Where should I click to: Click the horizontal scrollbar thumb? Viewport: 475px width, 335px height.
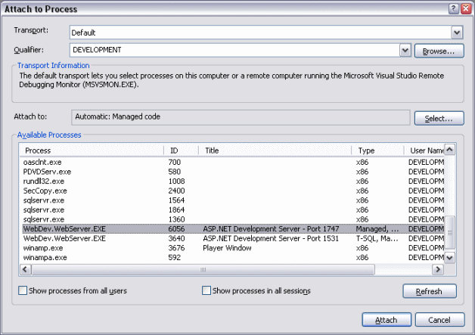(x=203, y=269)
